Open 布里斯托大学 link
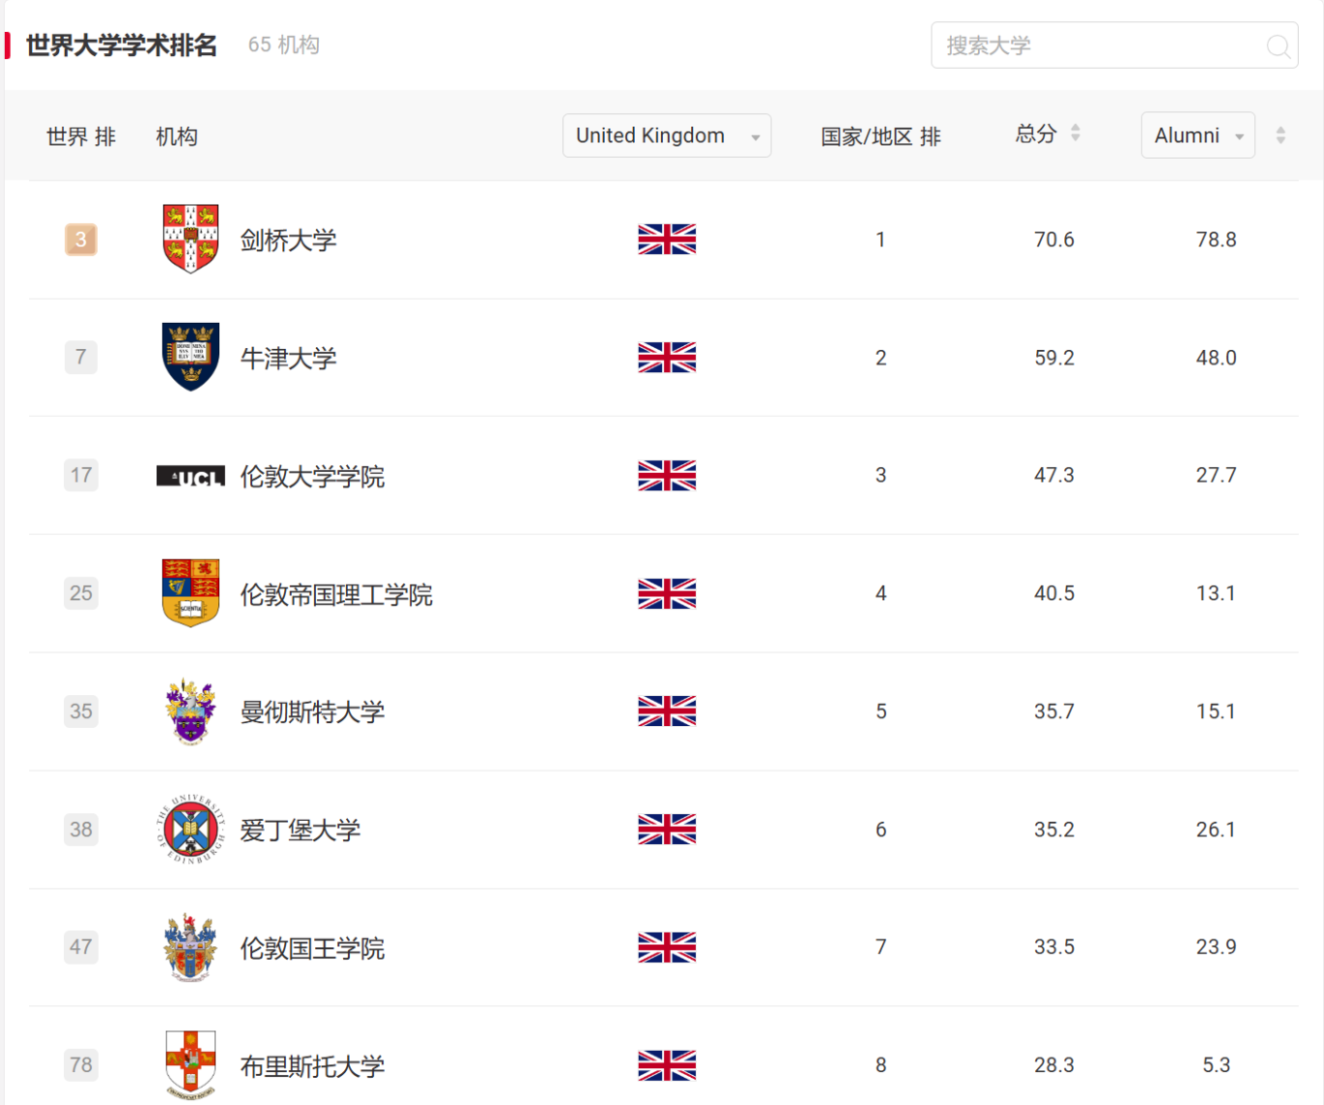1324x1105 pixels. [312, 1066]
